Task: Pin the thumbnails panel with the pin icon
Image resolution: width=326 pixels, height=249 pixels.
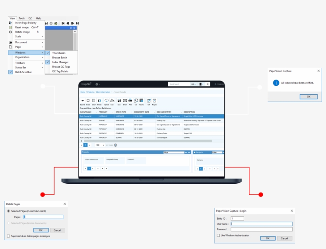Action: pyautogui.click(x=71, y=28)
